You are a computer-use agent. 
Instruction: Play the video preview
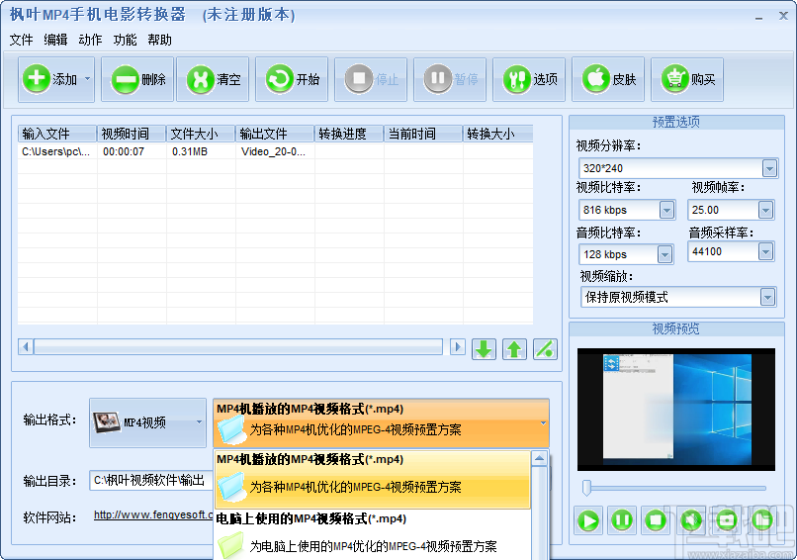pos(588,519)
